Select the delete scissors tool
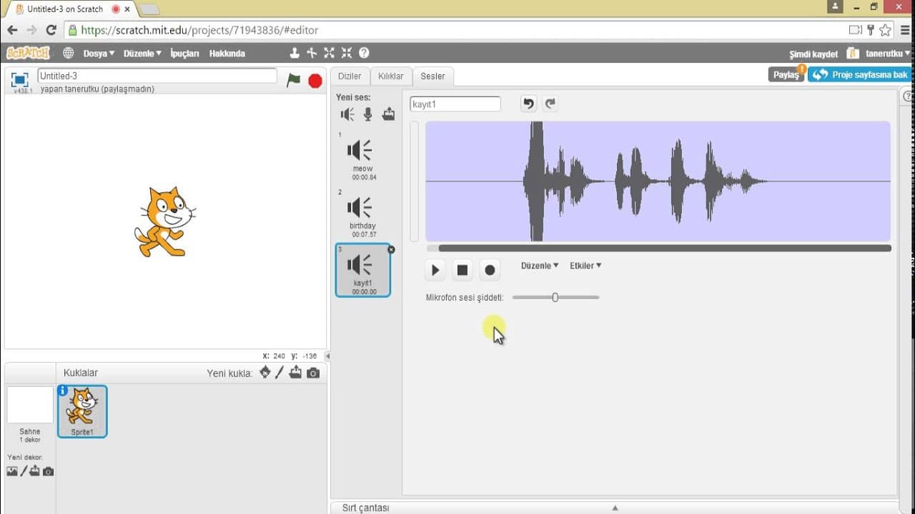This screenshot has width=915, height=514. 312,53
